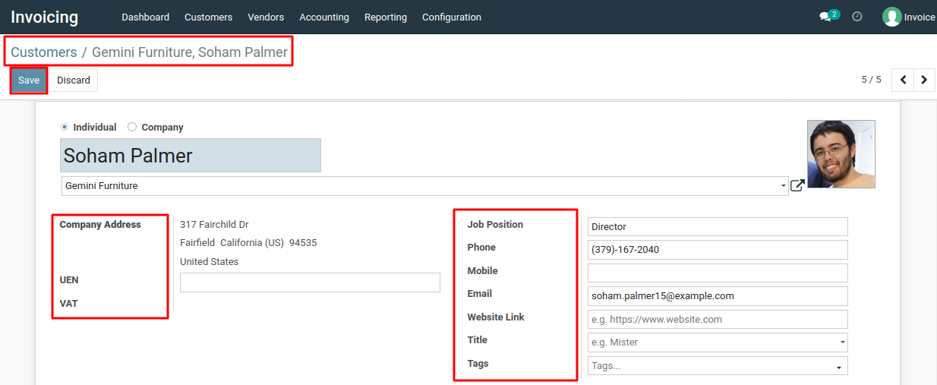The width and height of the screenshot is (937, 385).
Task: Click the Save button
Action: tap(29, 80)
